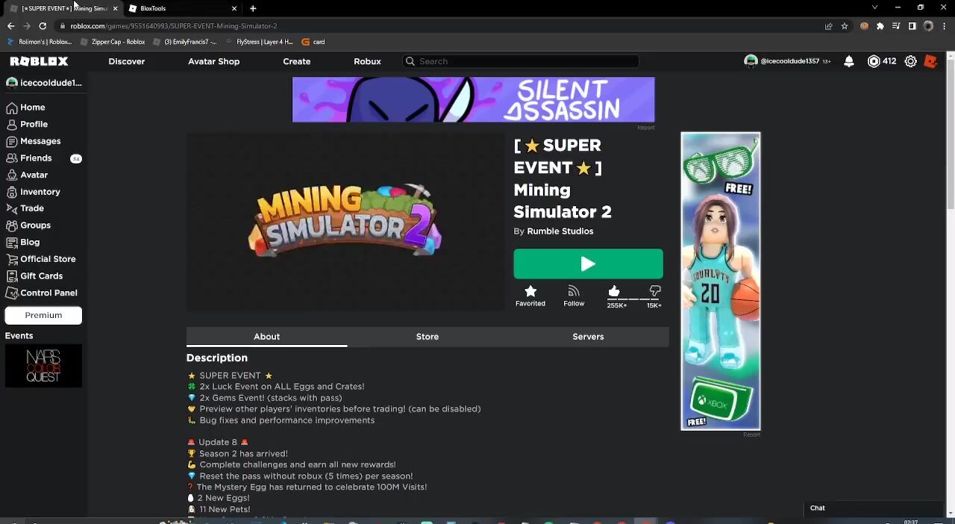
Task: Open the Chrome profile avatar
Action: (928, 26)
